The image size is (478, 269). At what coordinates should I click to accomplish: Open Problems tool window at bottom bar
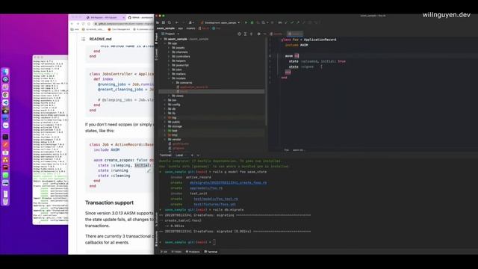point(193,252)
